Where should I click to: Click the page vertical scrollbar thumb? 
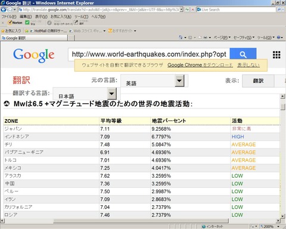click(x=283, y=107)
